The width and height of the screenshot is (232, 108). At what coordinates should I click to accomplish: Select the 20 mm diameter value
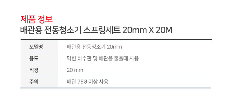tap(75, 70)
